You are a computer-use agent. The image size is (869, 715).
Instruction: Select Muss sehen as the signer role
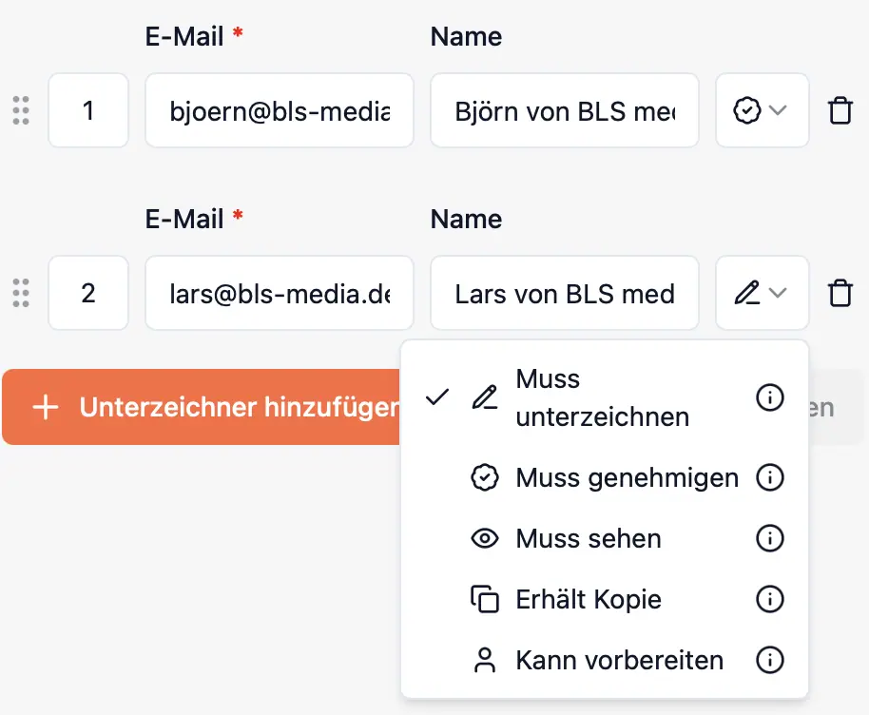tap(588, 538)
